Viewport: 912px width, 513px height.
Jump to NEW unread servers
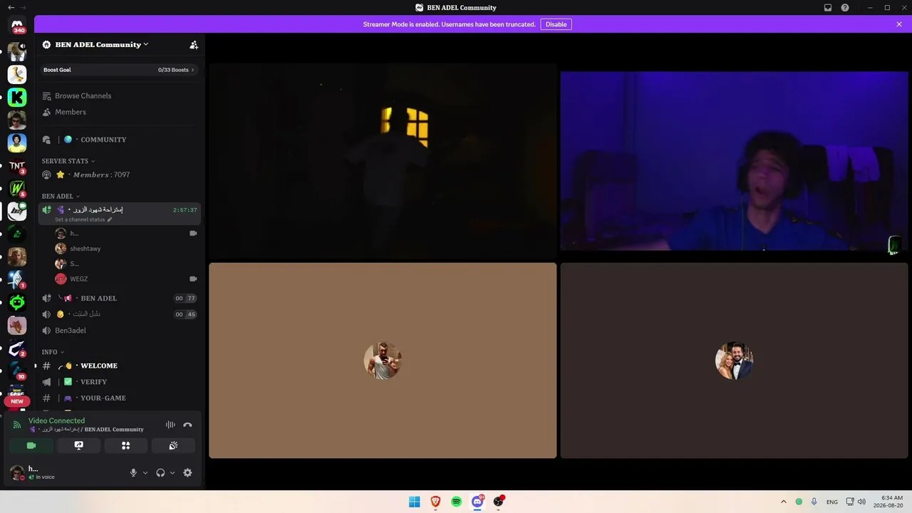17,401
